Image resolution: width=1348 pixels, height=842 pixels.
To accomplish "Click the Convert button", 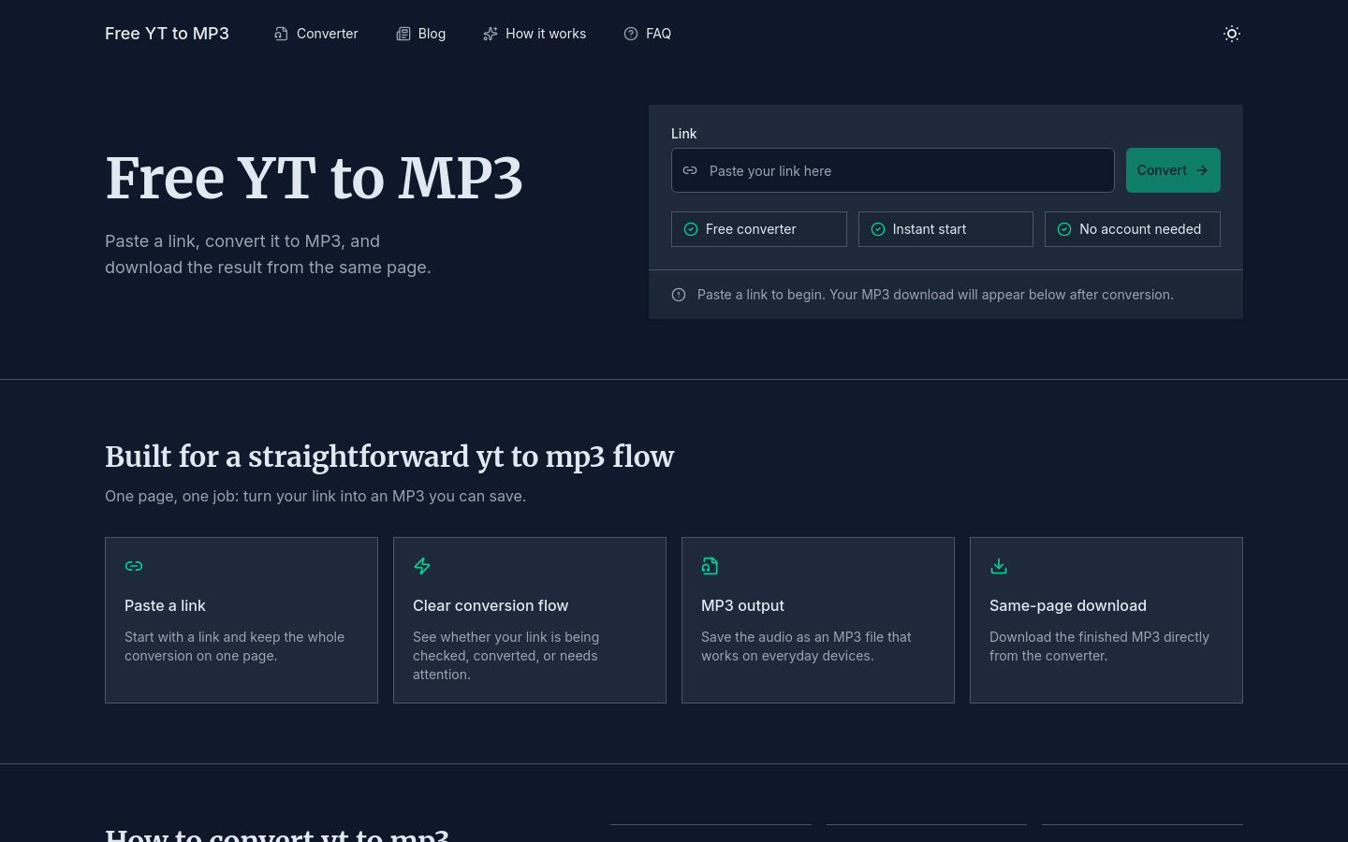I will click(x=1173, y=170).
